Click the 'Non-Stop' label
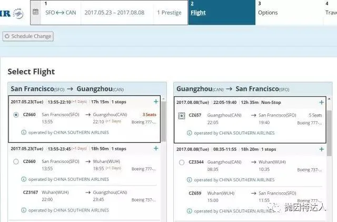The image size is (337, 222). [x=271, y=102]
